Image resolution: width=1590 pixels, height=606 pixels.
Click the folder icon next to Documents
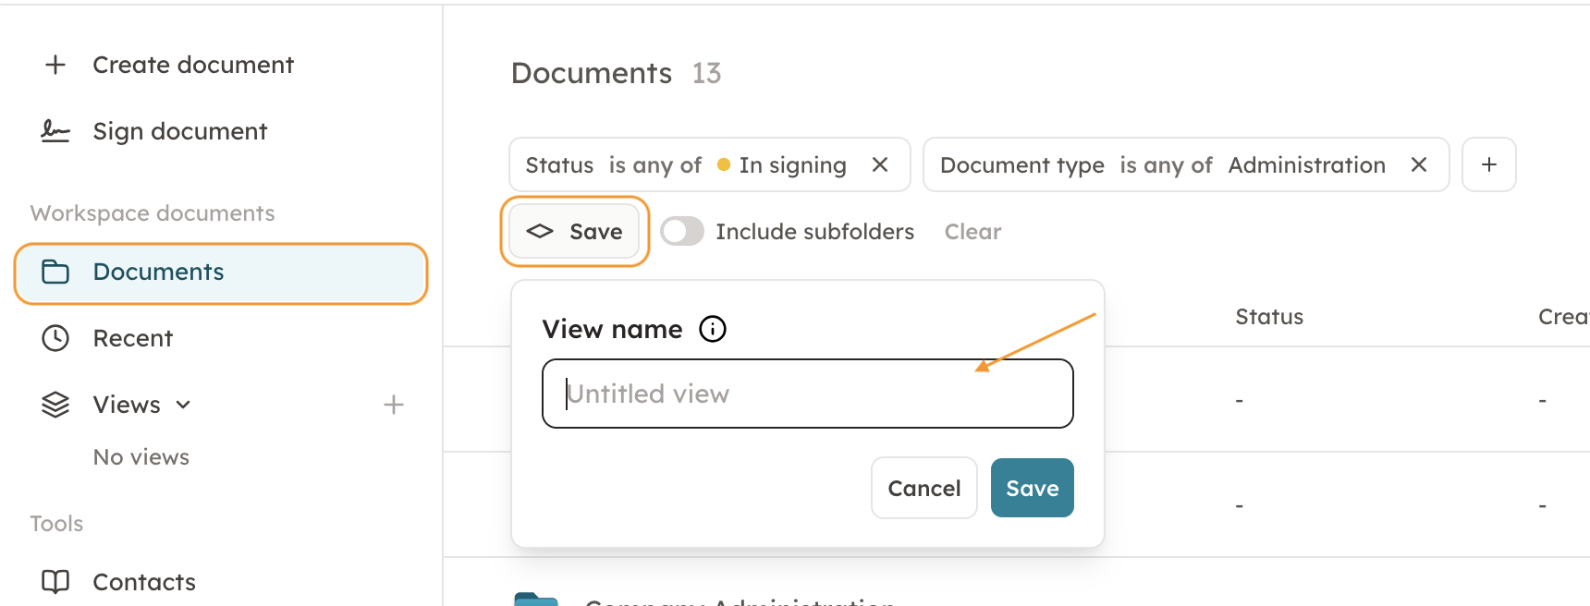pyautogui.click(x=55, y=272)
